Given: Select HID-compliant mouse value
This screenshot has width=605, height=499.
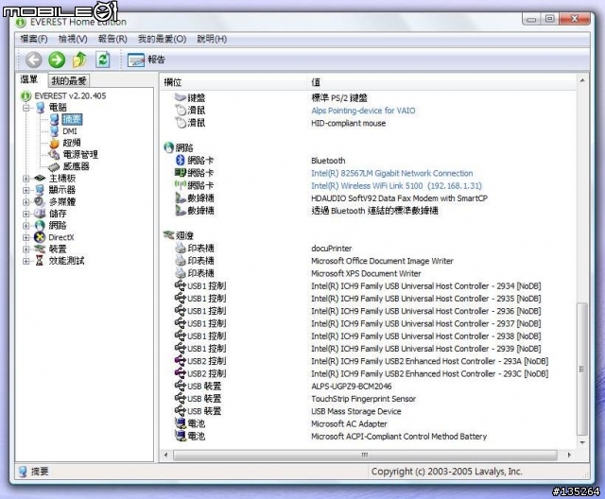Looking at the screenshot, I should click(x=348, y=124).
